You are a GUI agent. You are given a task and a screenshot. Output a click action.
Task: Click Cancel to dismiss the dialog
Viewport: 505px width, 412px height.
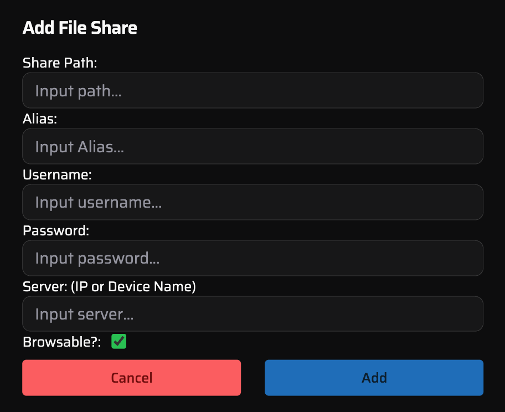point(131,378)
